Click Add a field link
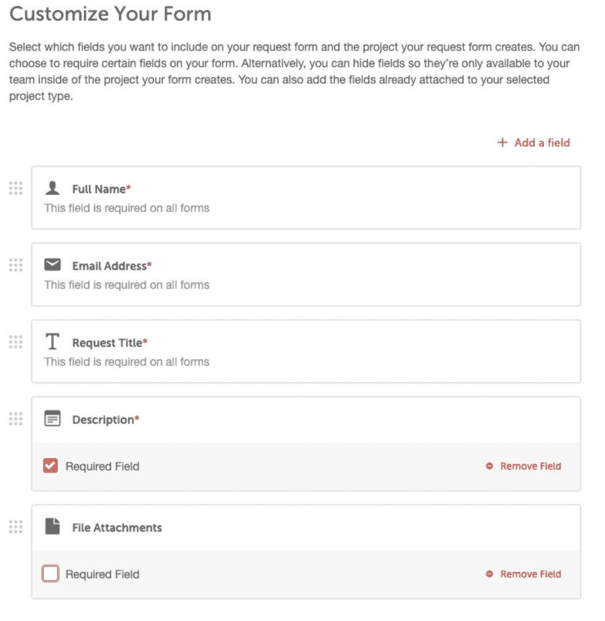This screenshot has height=621, width=605. tap(533, 142)
